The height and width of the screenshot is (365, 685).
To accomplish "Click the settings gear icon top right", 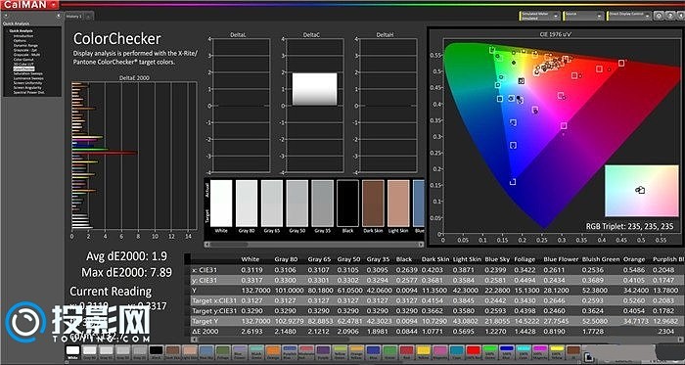I will pyautogui.click(x=659, y=17).
